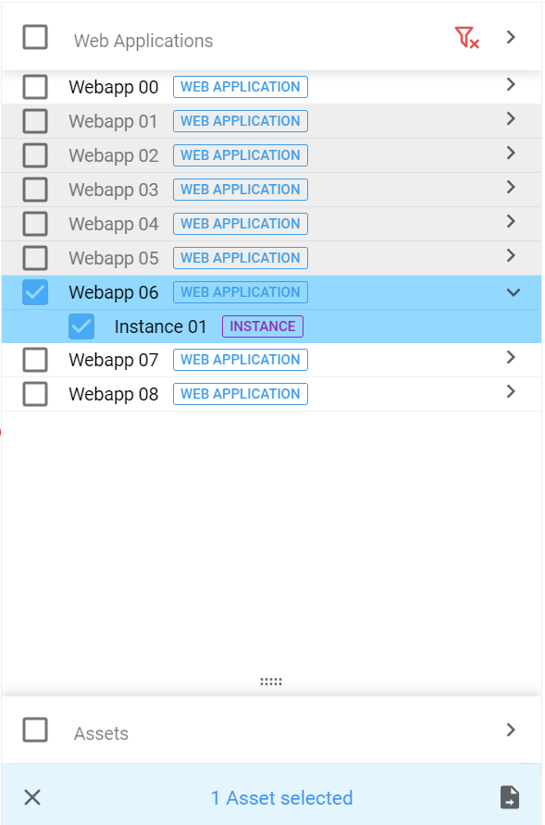Export selection with the file arrow icon
The image size is (545, 825).
point(510,797)
